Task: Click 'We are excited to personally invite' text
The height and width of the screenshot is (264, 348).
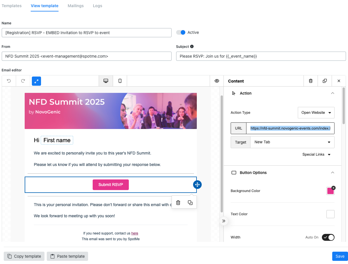Action: (x=92, y=153)
